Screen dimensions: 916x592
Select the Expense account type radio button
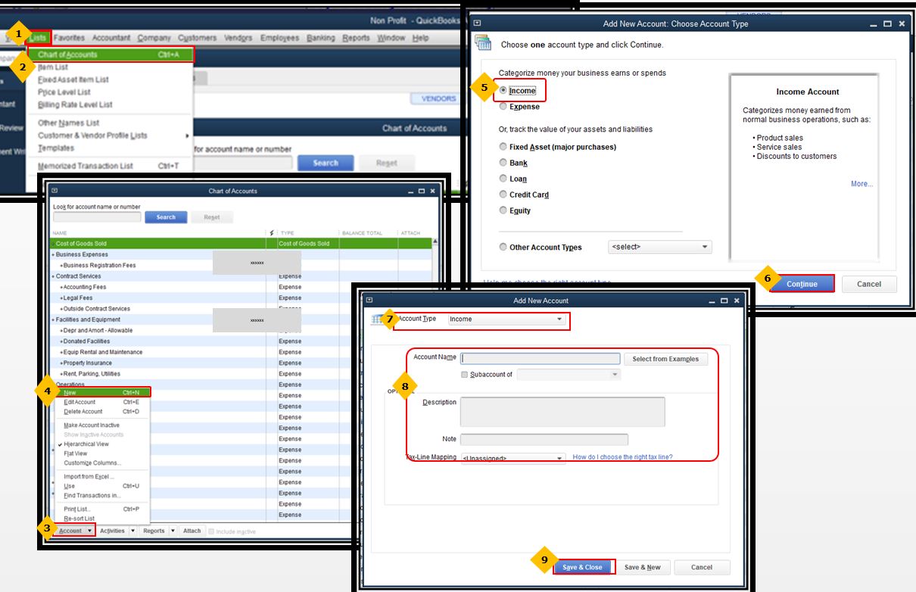tap(503, 107)
